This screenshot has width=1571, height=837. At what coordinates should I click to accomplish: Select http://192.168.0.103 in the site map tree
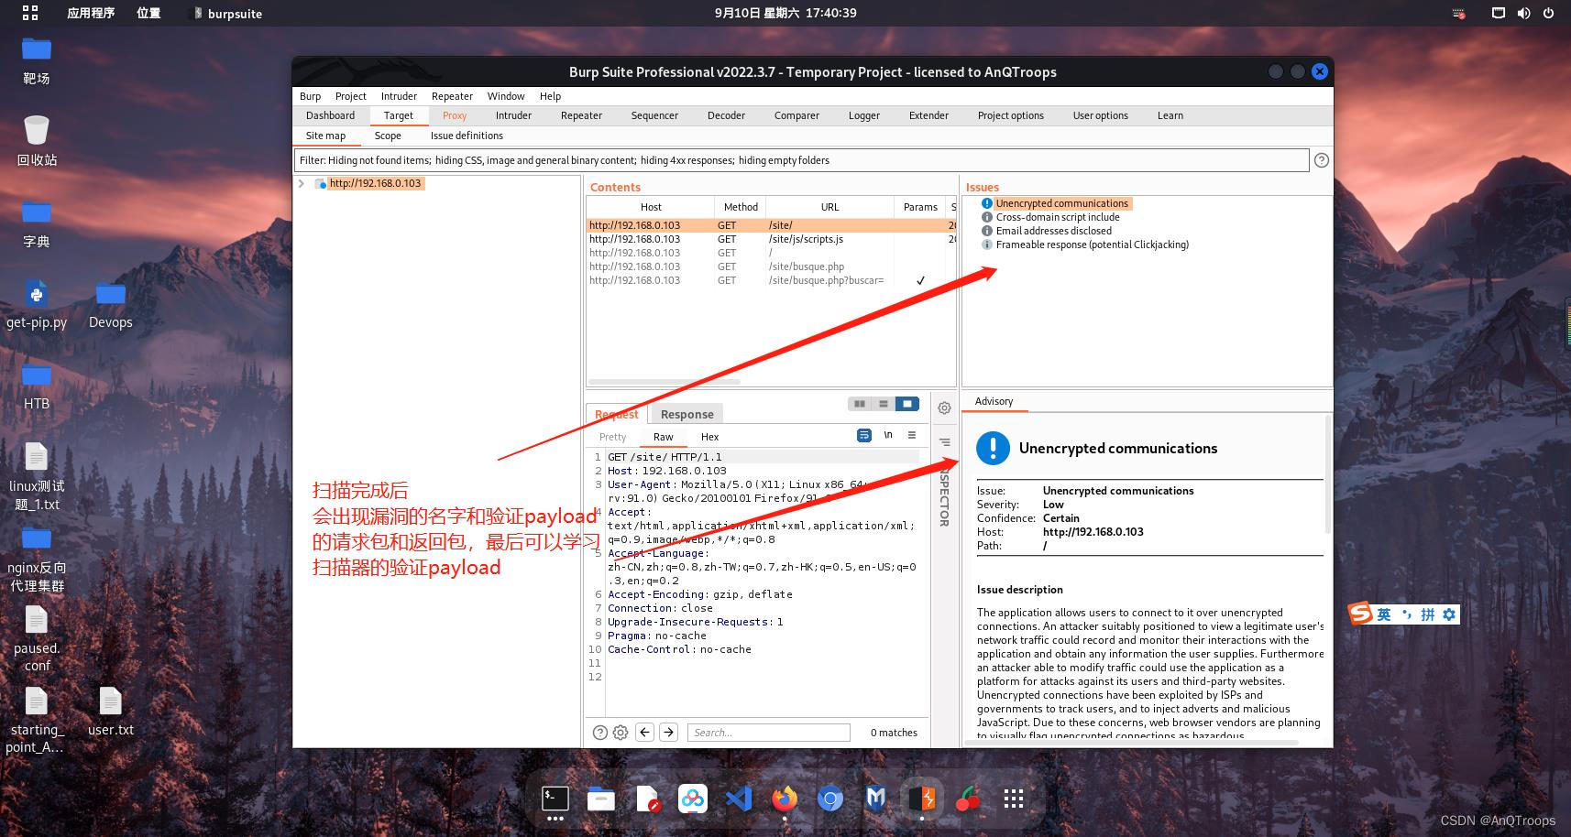tap(375, 183)
